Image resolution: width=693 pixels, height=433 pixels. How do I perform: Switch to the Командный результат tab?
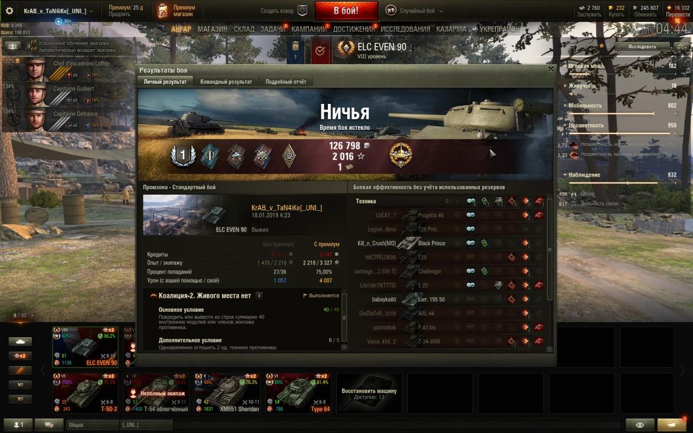tap(226, 81)
